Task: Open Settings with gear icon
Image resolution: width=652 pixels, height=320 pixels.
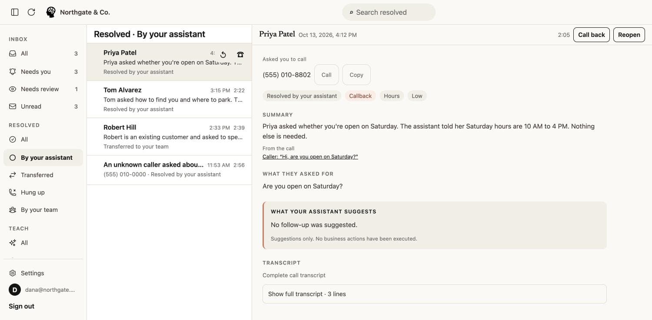Action: point(43,273)
